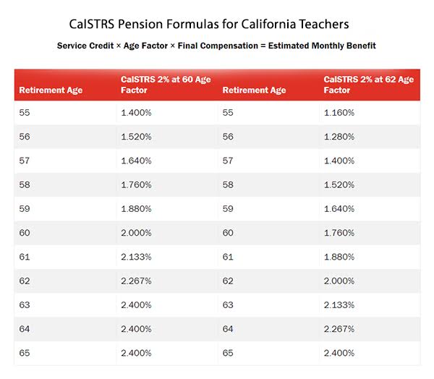This screenshot has width=434, height=379.
Task: Select the 1.880% cell under 2% at 60
Action: click(136, 209)
